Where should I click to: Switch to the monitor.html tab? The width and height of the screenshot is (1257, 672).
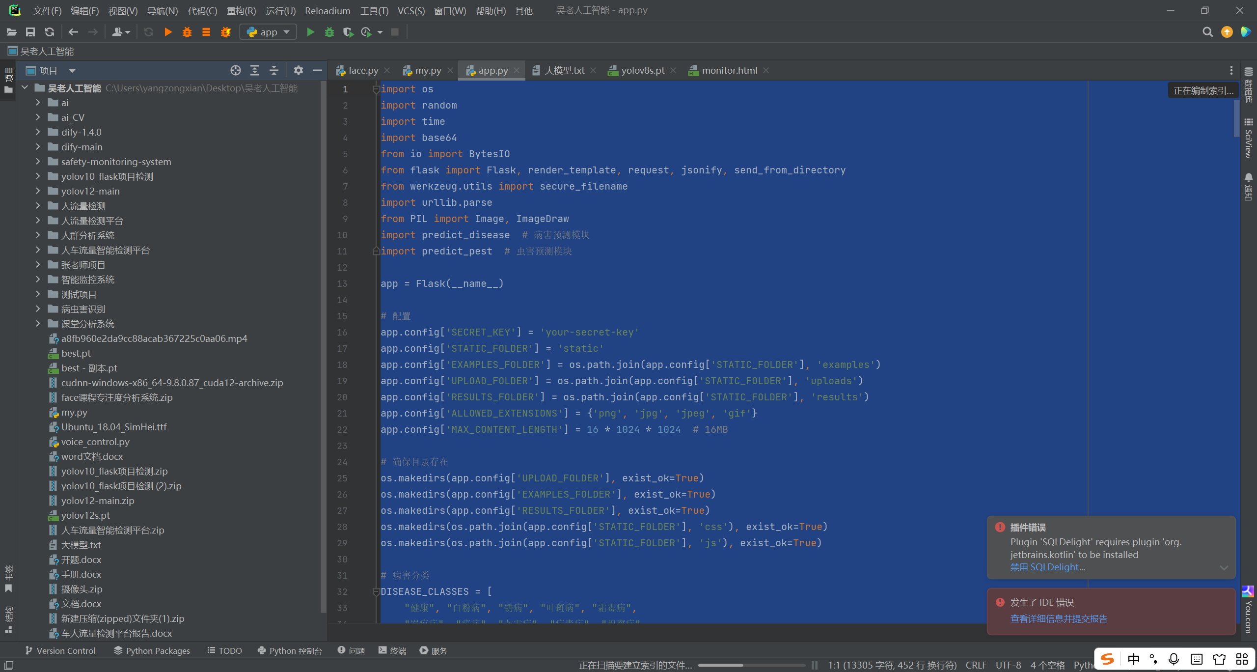coord(730,70)
